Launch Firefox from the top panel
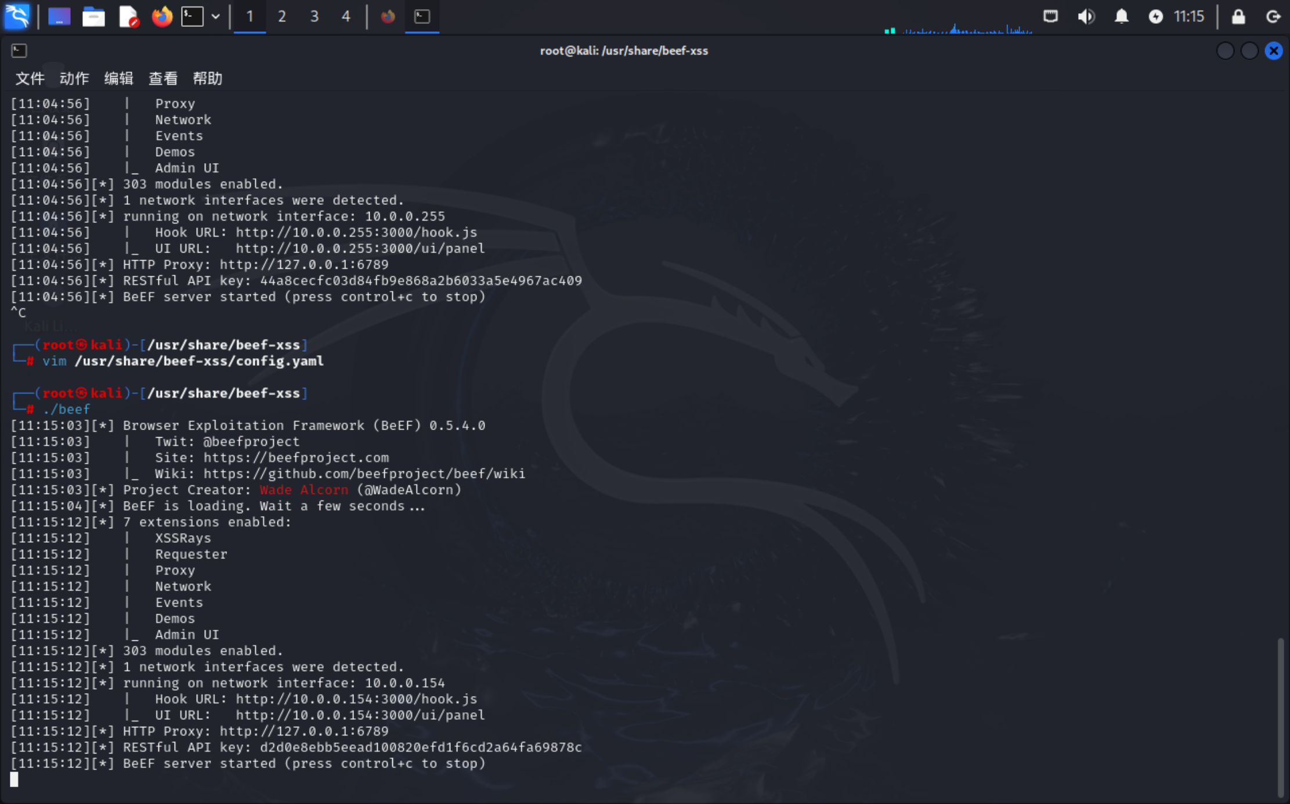Image resolution: width=1290 pixels, height=804 pixels. coord(162,16)
